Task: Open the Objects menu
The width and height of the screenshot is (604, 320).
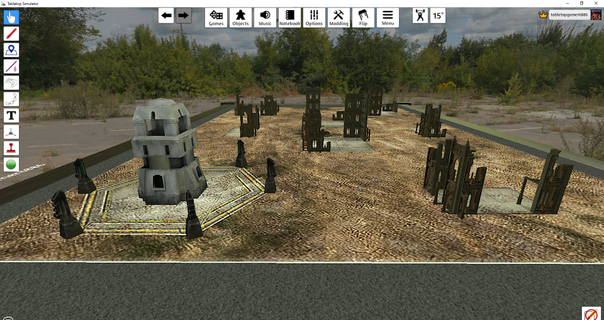Action: coord(241,18)
